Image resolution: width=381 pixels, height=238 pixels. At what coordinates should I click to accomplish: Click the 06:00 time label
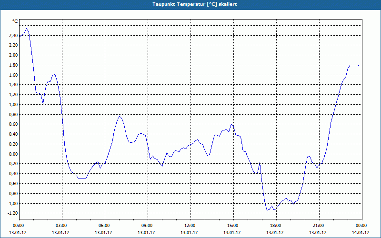click(105, 226)
